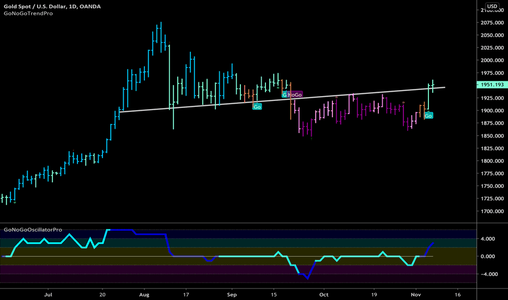Click the 17 date label after Aug
The width and height of the screenshot is (508, 300).
[186, 295]
